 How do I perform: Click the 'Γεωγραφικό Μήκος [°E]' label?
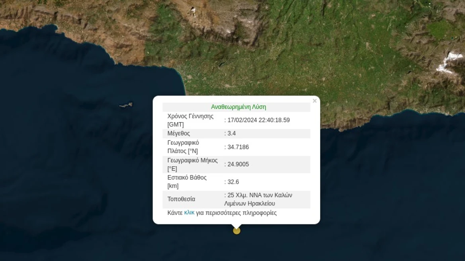pyautogui.click(x=192, y=164)
